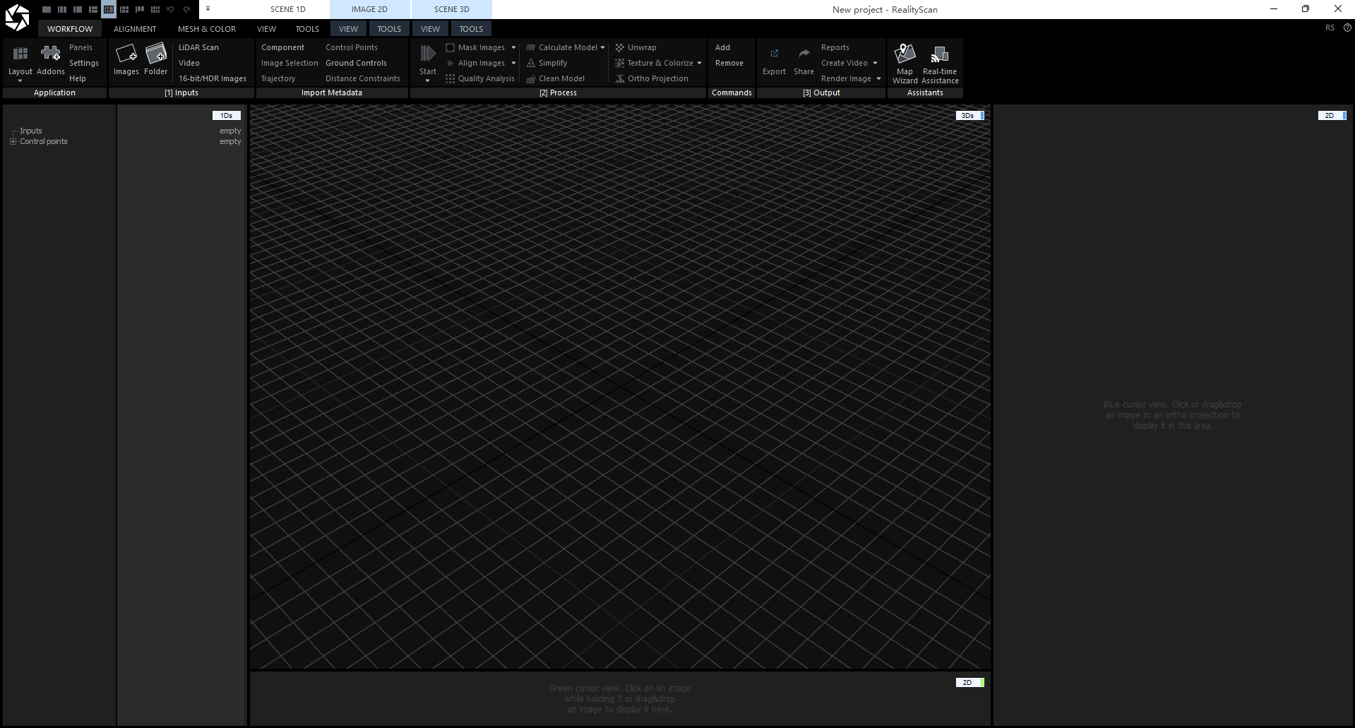This screenshot has width=1355, height=728.
Task: Click the Add command
Action: click(x=722, y=47)
